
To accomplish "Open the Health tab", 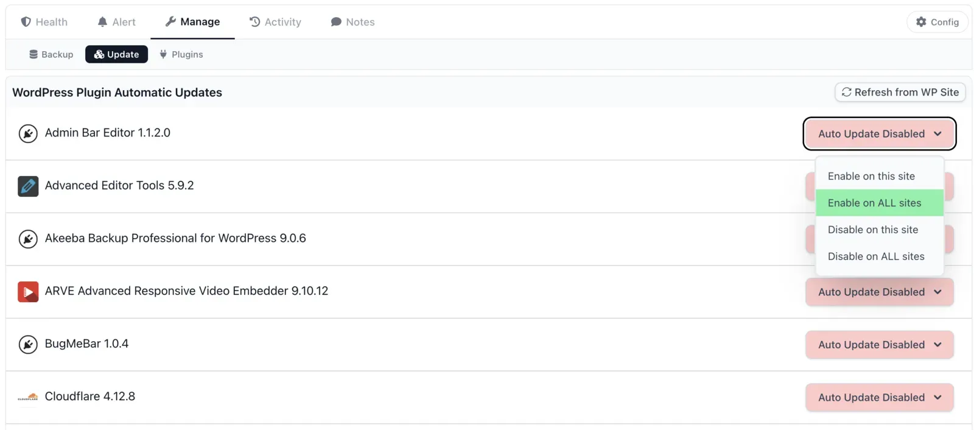I will click(44, 22).
